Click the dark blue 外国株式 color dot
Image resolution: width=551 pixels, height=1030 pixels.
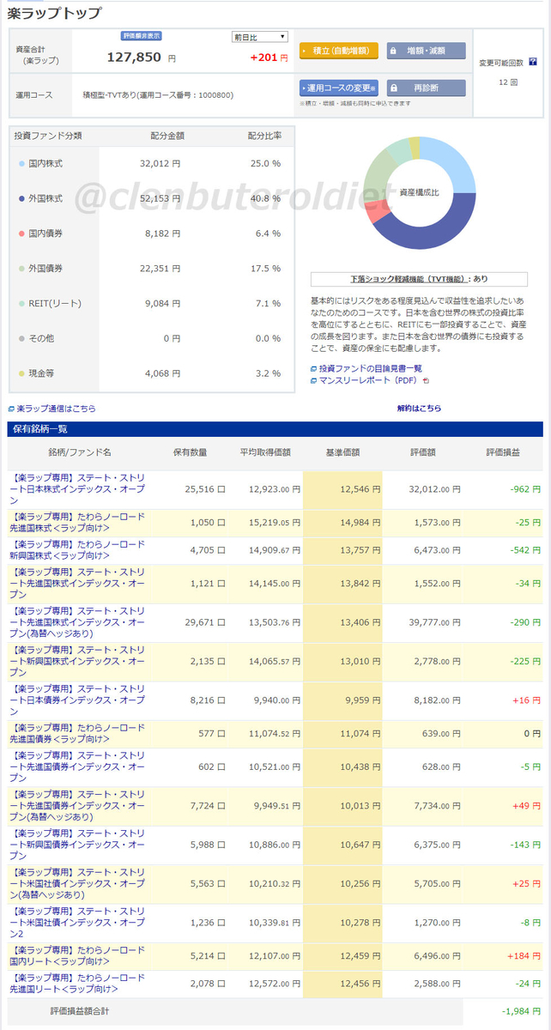[x=21, y=198]
